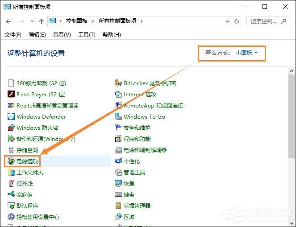Open the 红外线 infrared icon
The height and width of the screenshot is (227, 296).
click(12, 183)
